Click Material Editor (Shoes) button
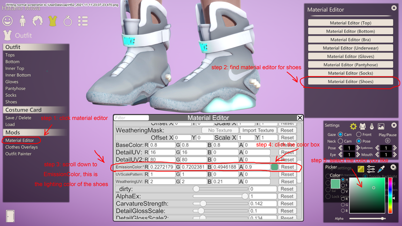Viewport: 402px width, 226px height. [x=351, y=81]
